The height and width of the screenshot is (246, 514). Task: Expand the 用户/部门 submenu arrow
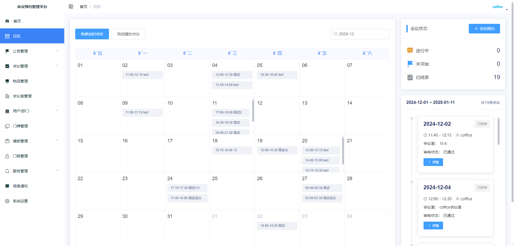click(x=57, y=111)
